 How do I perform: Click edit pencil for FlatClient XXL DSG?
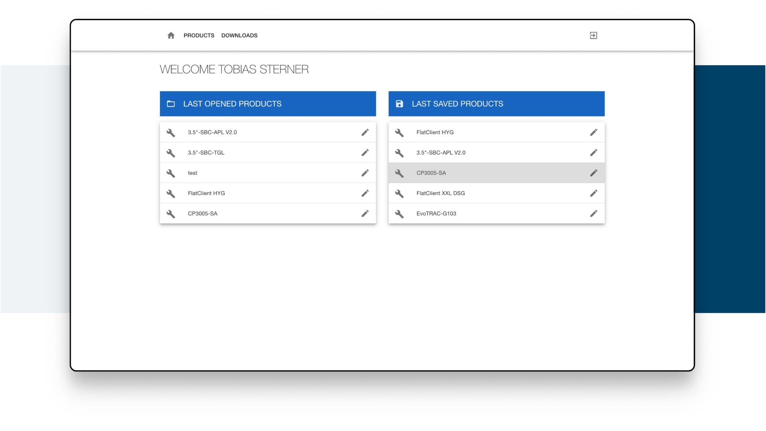click(x=593, y=193)
